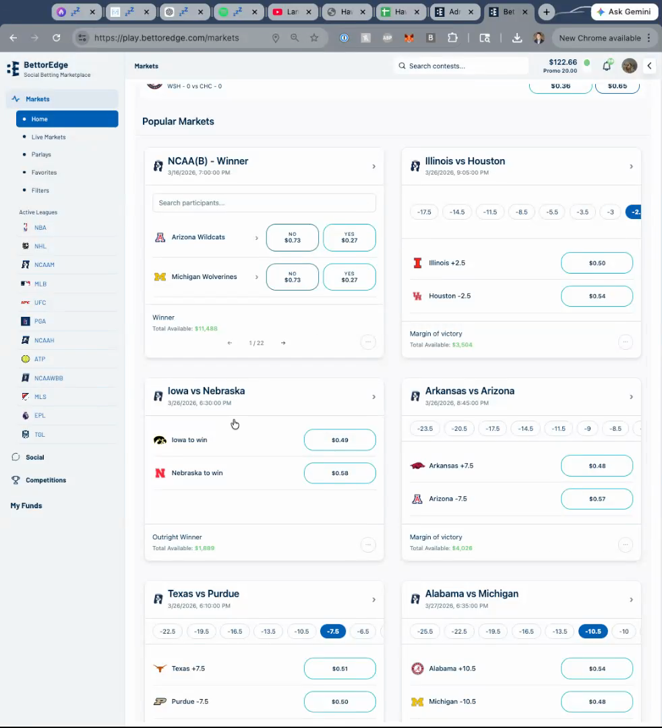Click the more options icon in Iowa vs Nebraska card
This screenshot has width=662, height=728.
pos(367,545)
